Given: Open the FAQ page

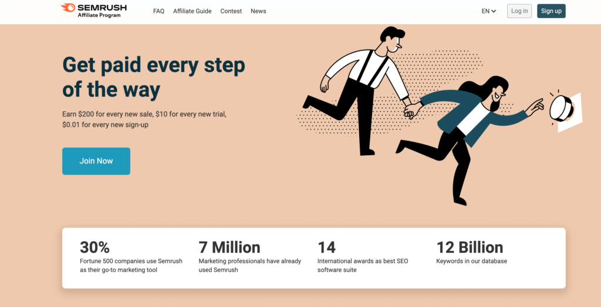Looking at the screenshot, I should [158, 11].
